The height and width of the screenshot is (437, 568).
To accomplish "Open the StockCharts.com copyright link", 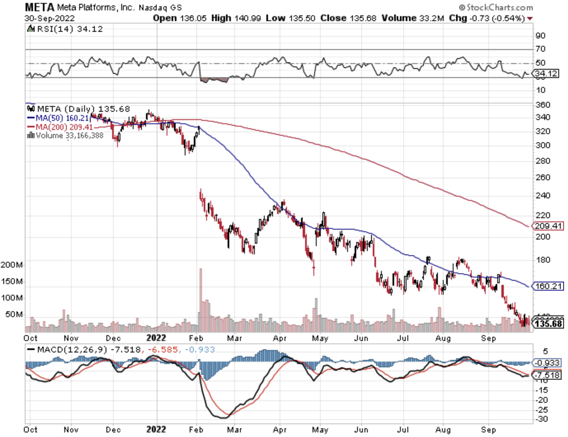I will click(x=496, y=7).
